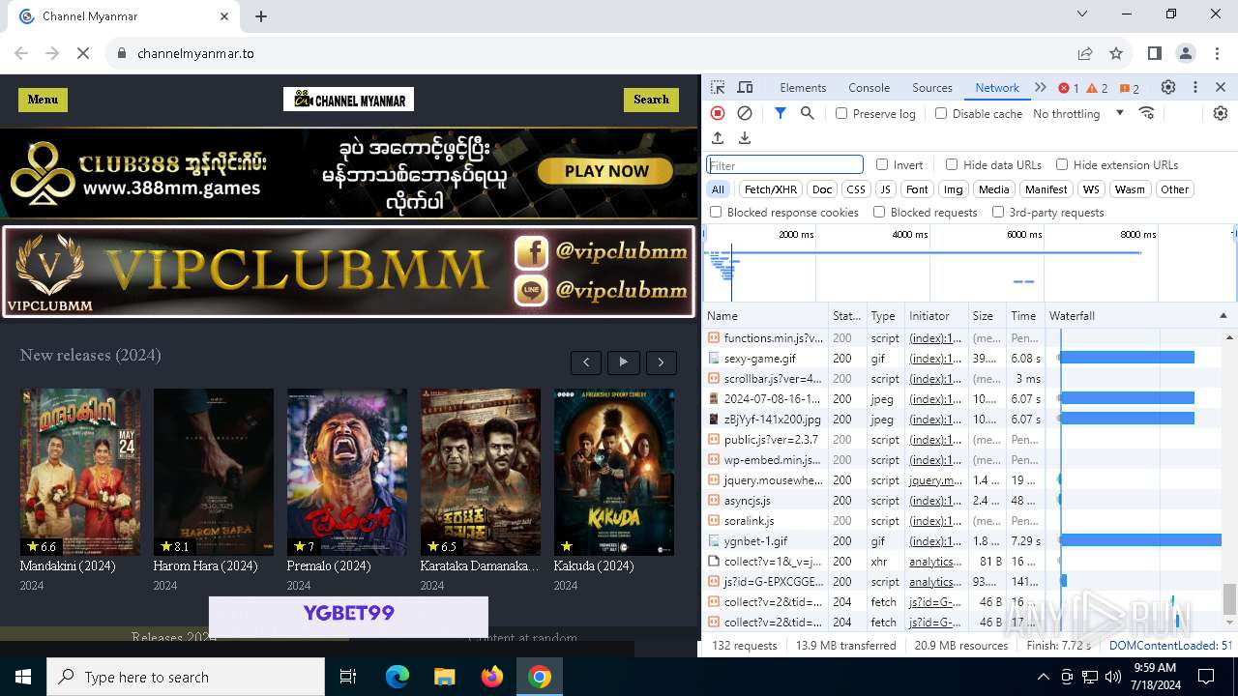The height and width of the screenshot is (696, 1238).
Task: Select the Network tab
Action: (x=997, y=87)
